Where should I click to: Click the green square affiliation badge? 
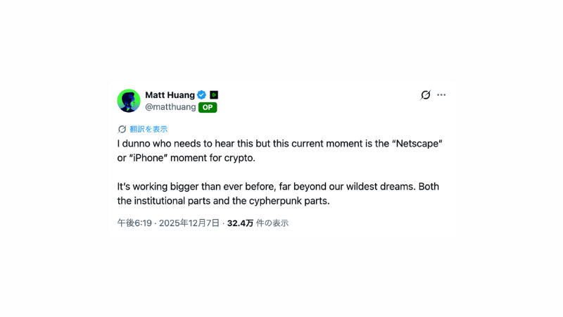[x=214, y=95]
